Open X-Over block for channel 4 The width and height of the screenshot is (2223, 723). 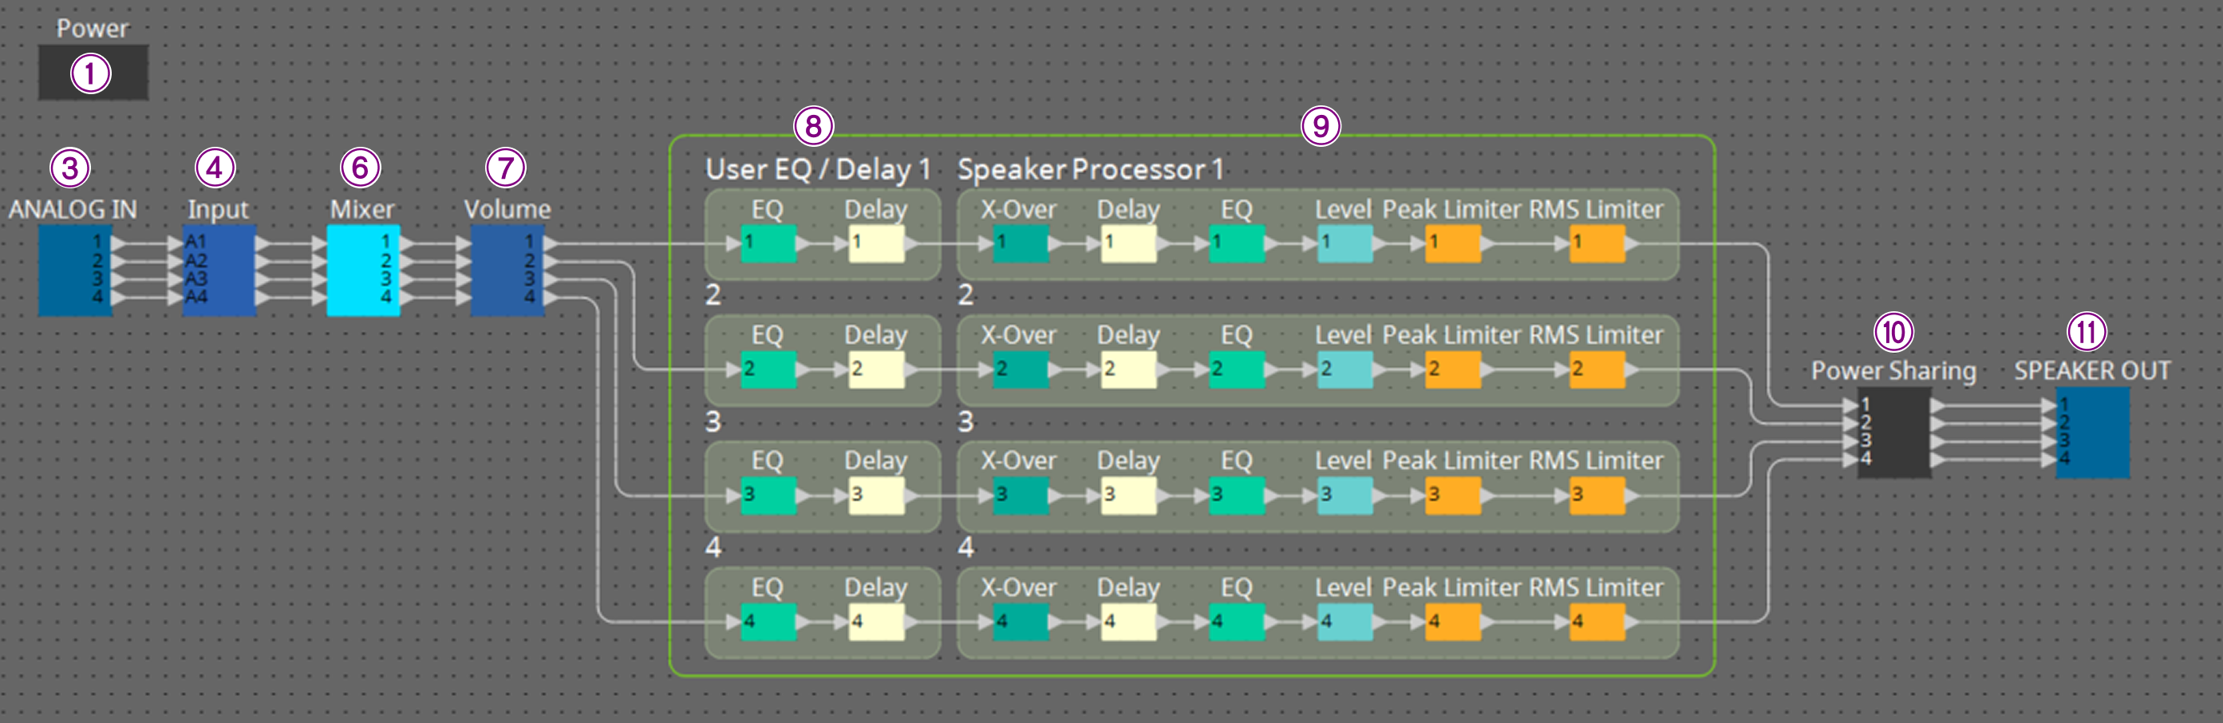1021,621
